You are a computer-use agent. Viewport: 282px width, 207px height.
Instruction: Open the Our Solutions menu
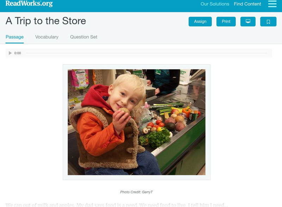[215, 4]
